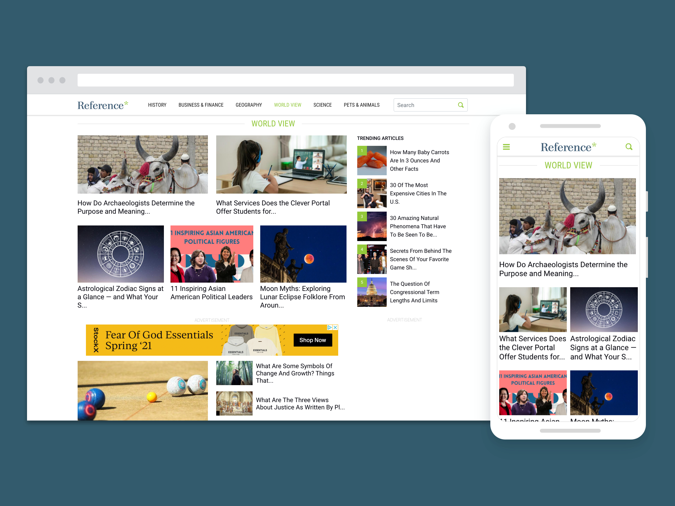Open the Pets & Animals section

point(361,105)
